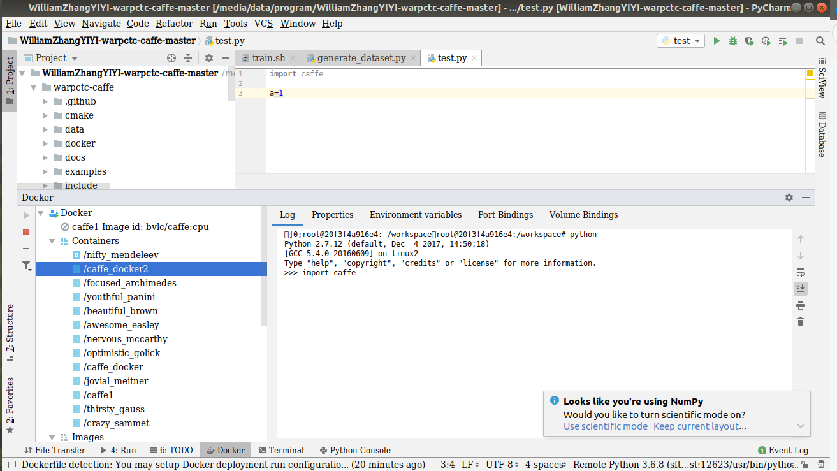Click the print icon in the log panel
This screenshot has height=471, width=837.
click(x=801, y=305)
